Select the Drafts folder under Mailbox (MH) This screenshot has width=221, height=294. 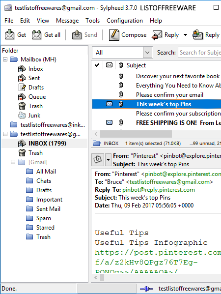(36, 88)
